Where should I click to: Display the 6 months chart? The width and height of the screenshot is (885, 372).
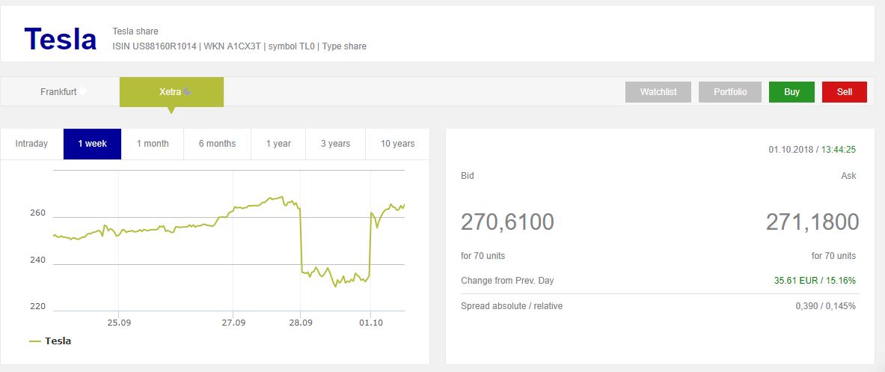pos(217,144)
